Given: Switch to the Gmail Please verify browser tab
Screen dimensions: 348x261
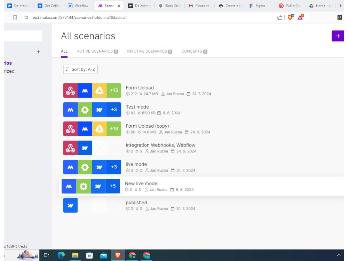Looking at the screenshot, I should coord(200,6).
